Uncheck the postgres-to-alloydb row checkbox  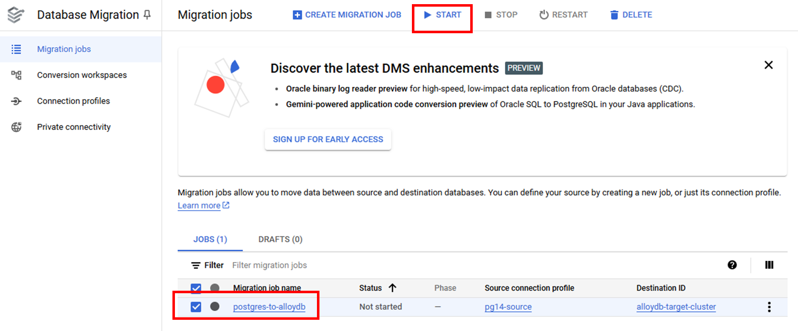196,307
